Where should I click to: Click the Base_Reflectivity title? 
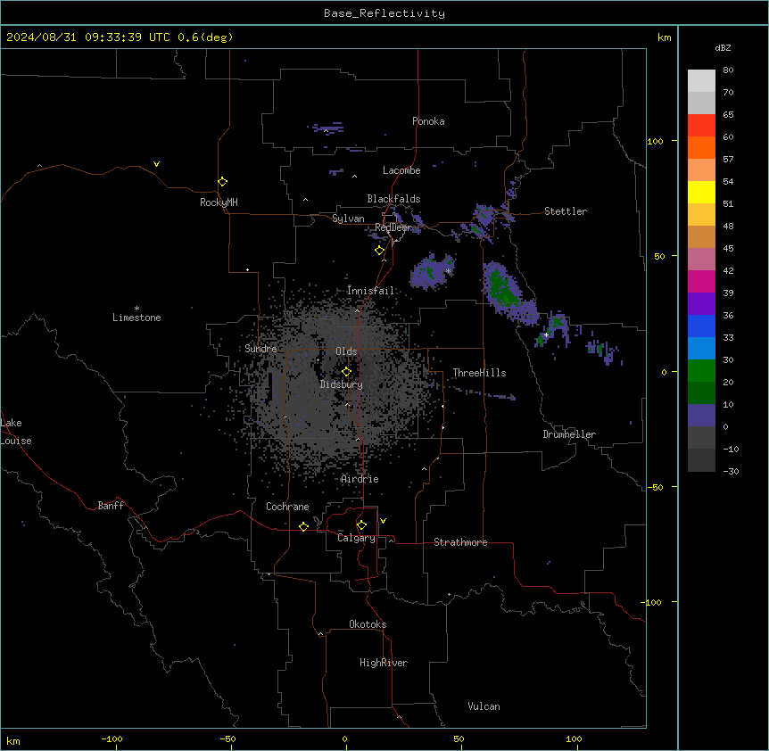coord(384,13)
